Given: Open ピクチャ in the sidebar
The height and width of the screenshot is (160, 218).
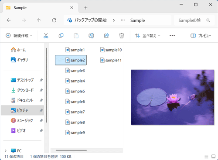Looking at the screenshot, I should (x=22, y=110).
